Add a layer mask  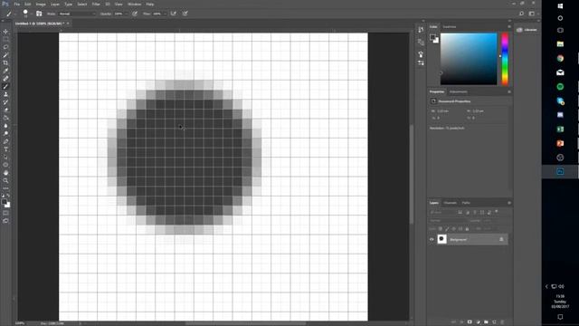470,322
